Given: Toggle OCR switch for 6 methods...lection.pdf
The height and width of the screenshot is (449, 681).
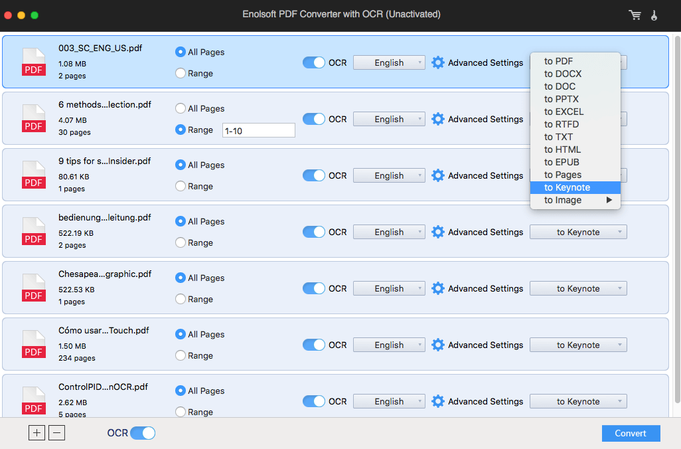Looking at the screenshot, I should click(x=313, y=119).
